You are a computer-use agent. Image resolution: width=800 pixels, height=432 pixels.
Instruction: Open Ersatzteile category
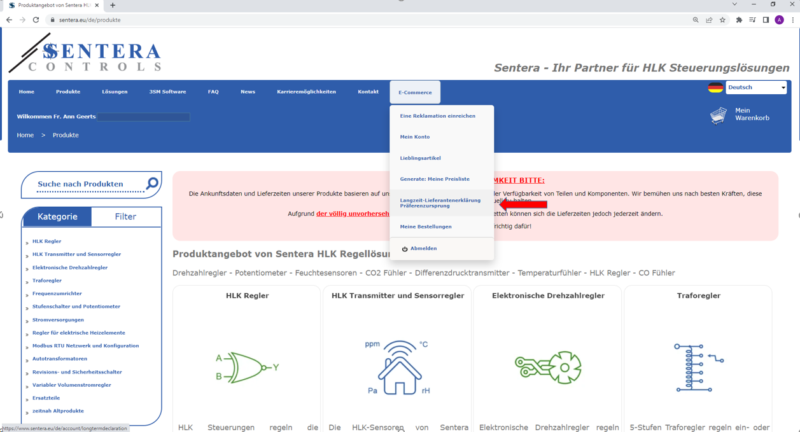(46, 398)
